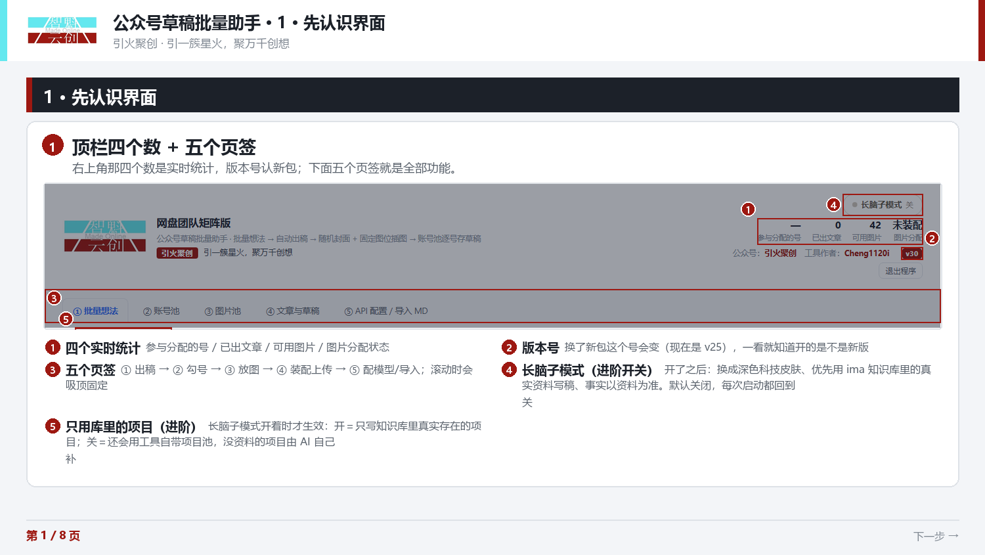Open the ⑤ API 配置 / 导入 MD tab
985x555 pixels.
(x=385, y=311)
